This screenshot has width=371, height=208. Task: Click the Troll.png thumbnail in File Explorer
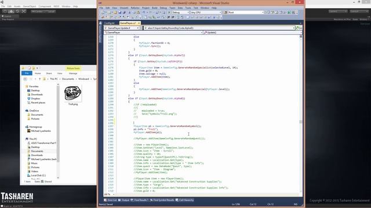point(73,94)
